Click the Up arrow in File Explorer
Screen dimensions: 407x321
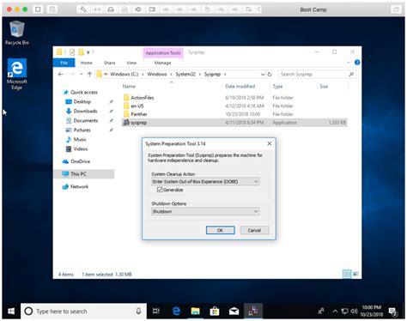pos(89,74)
